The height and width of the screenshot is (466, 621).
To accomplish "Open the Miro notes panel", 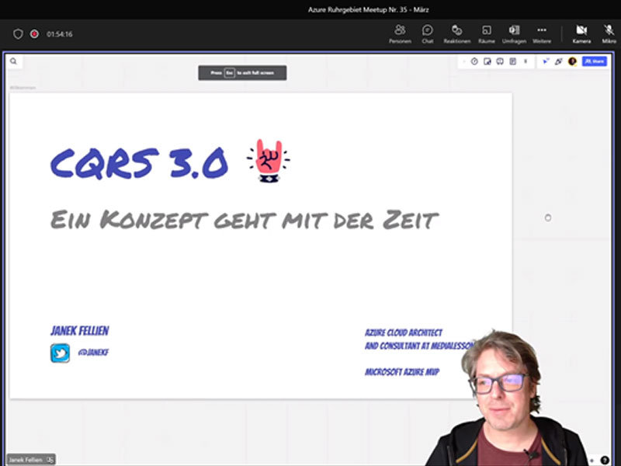I will 512,61.
